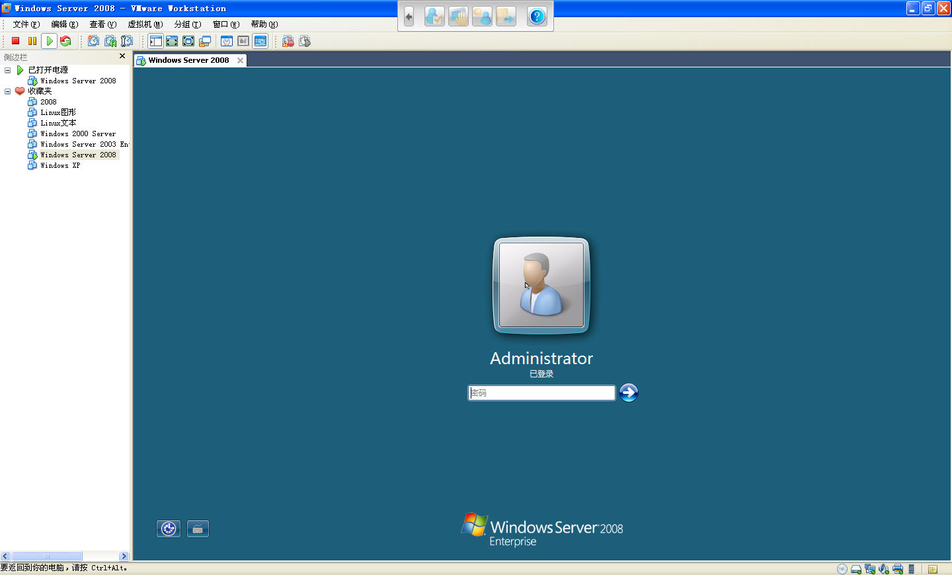
Task: Open the 窗口(W) menu
Action: pos(226,24)
